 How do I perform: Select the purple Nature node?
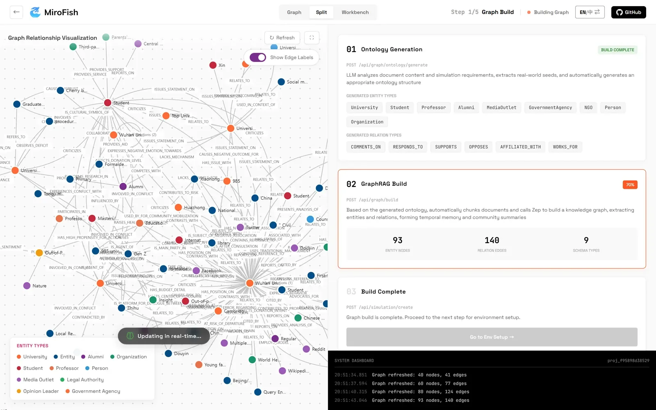[27, 286]
